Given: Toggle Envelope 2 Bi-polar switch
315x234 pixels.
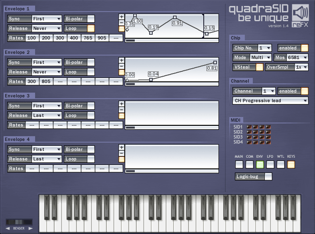Looking at the screenshot, I should coord(91,62).
